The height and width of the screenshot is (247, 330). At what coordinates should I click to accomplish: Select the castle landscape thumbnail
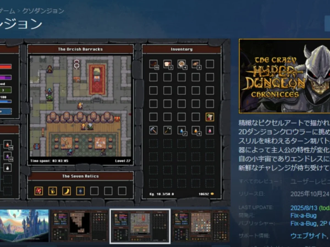[24, 226]
